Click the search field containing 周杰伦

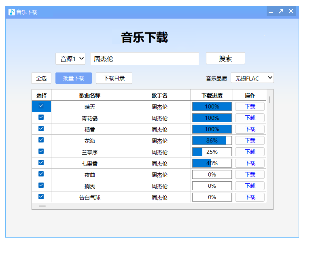[144, 59]
